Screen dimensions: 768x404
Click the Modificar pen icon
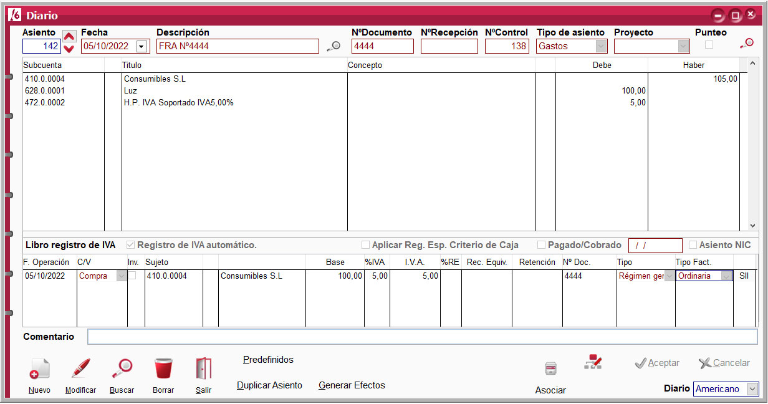pos(80,368)
